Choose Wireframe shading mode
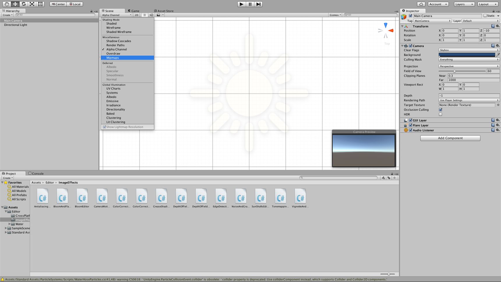The height and width of the screenshot is (282, 501). tap(127, 28)
